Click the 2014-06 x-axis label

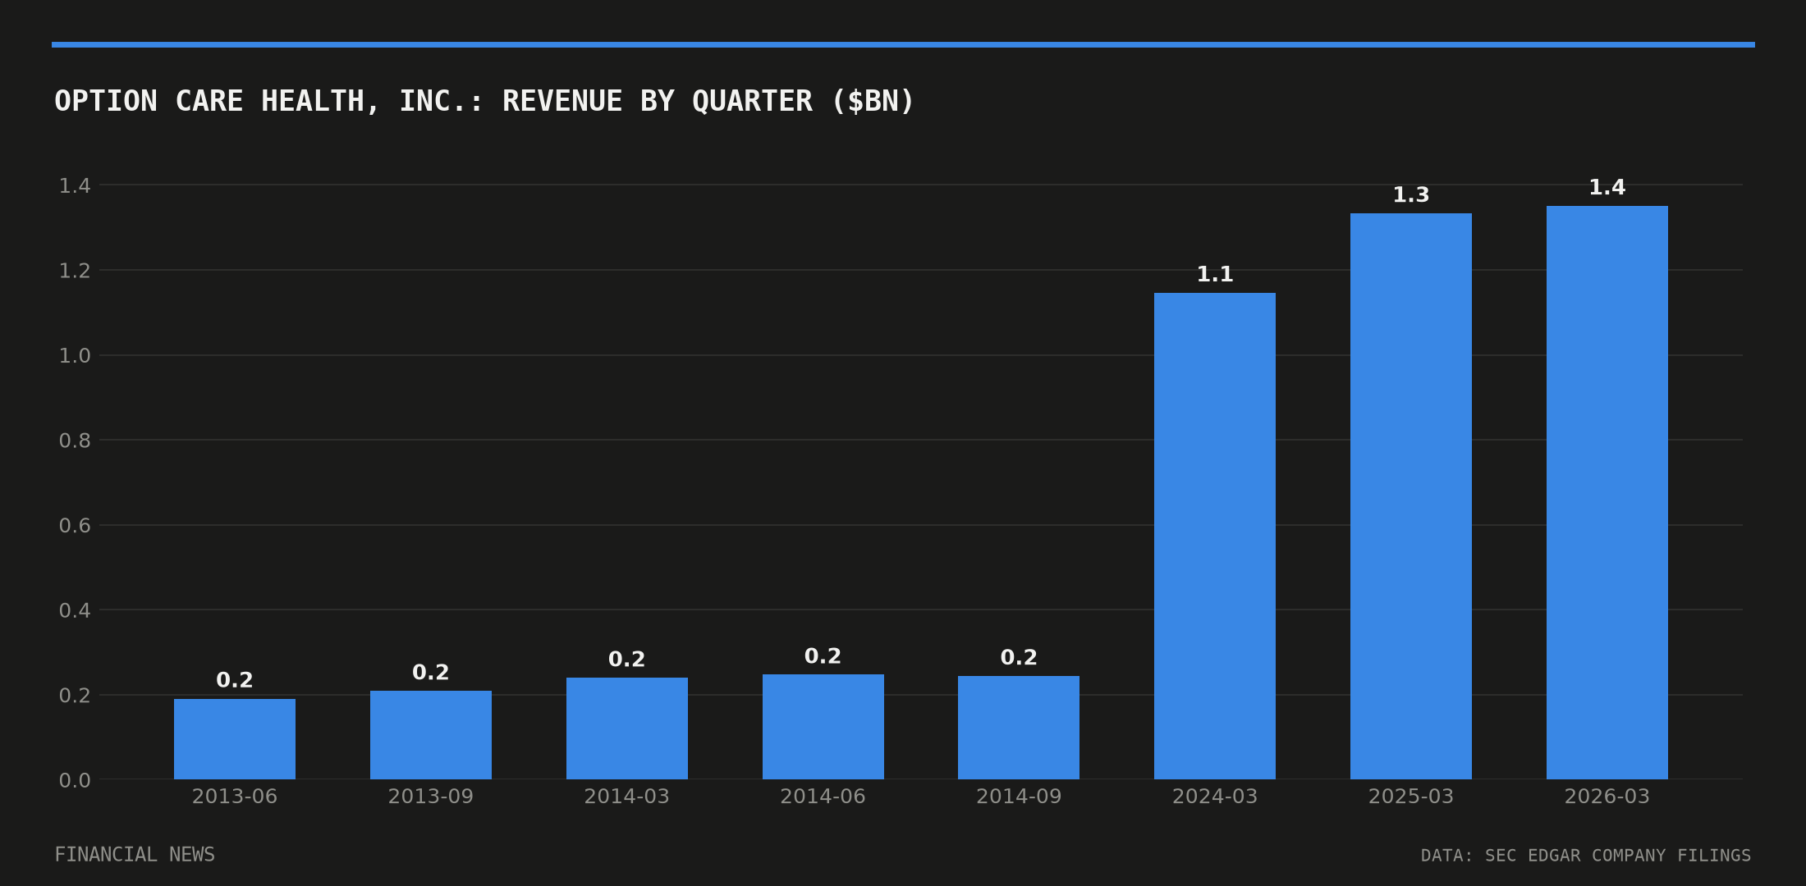pyautogui.click(x=823, y=797)
